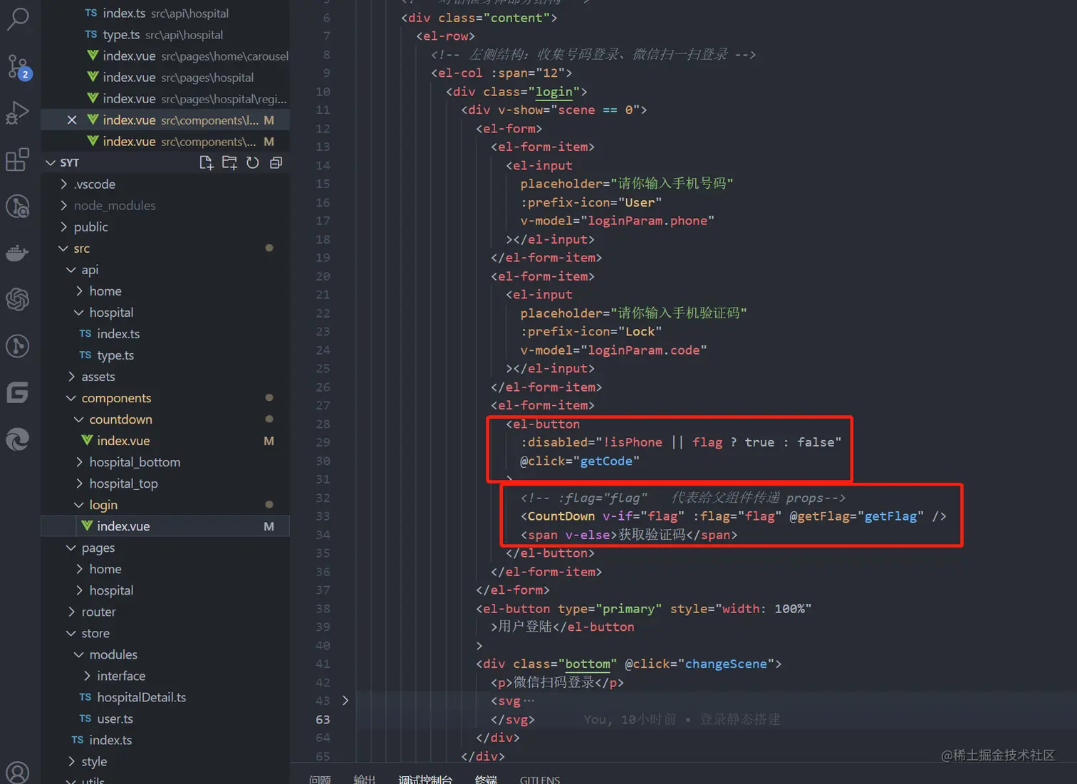
Task: Collapse all folders in SYT explorer
Action: click(276, 162)
